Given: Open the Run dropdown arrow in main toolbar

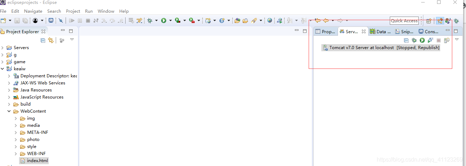Looking at the screenshot, I should pyautogui.click(x=170, y=20).
